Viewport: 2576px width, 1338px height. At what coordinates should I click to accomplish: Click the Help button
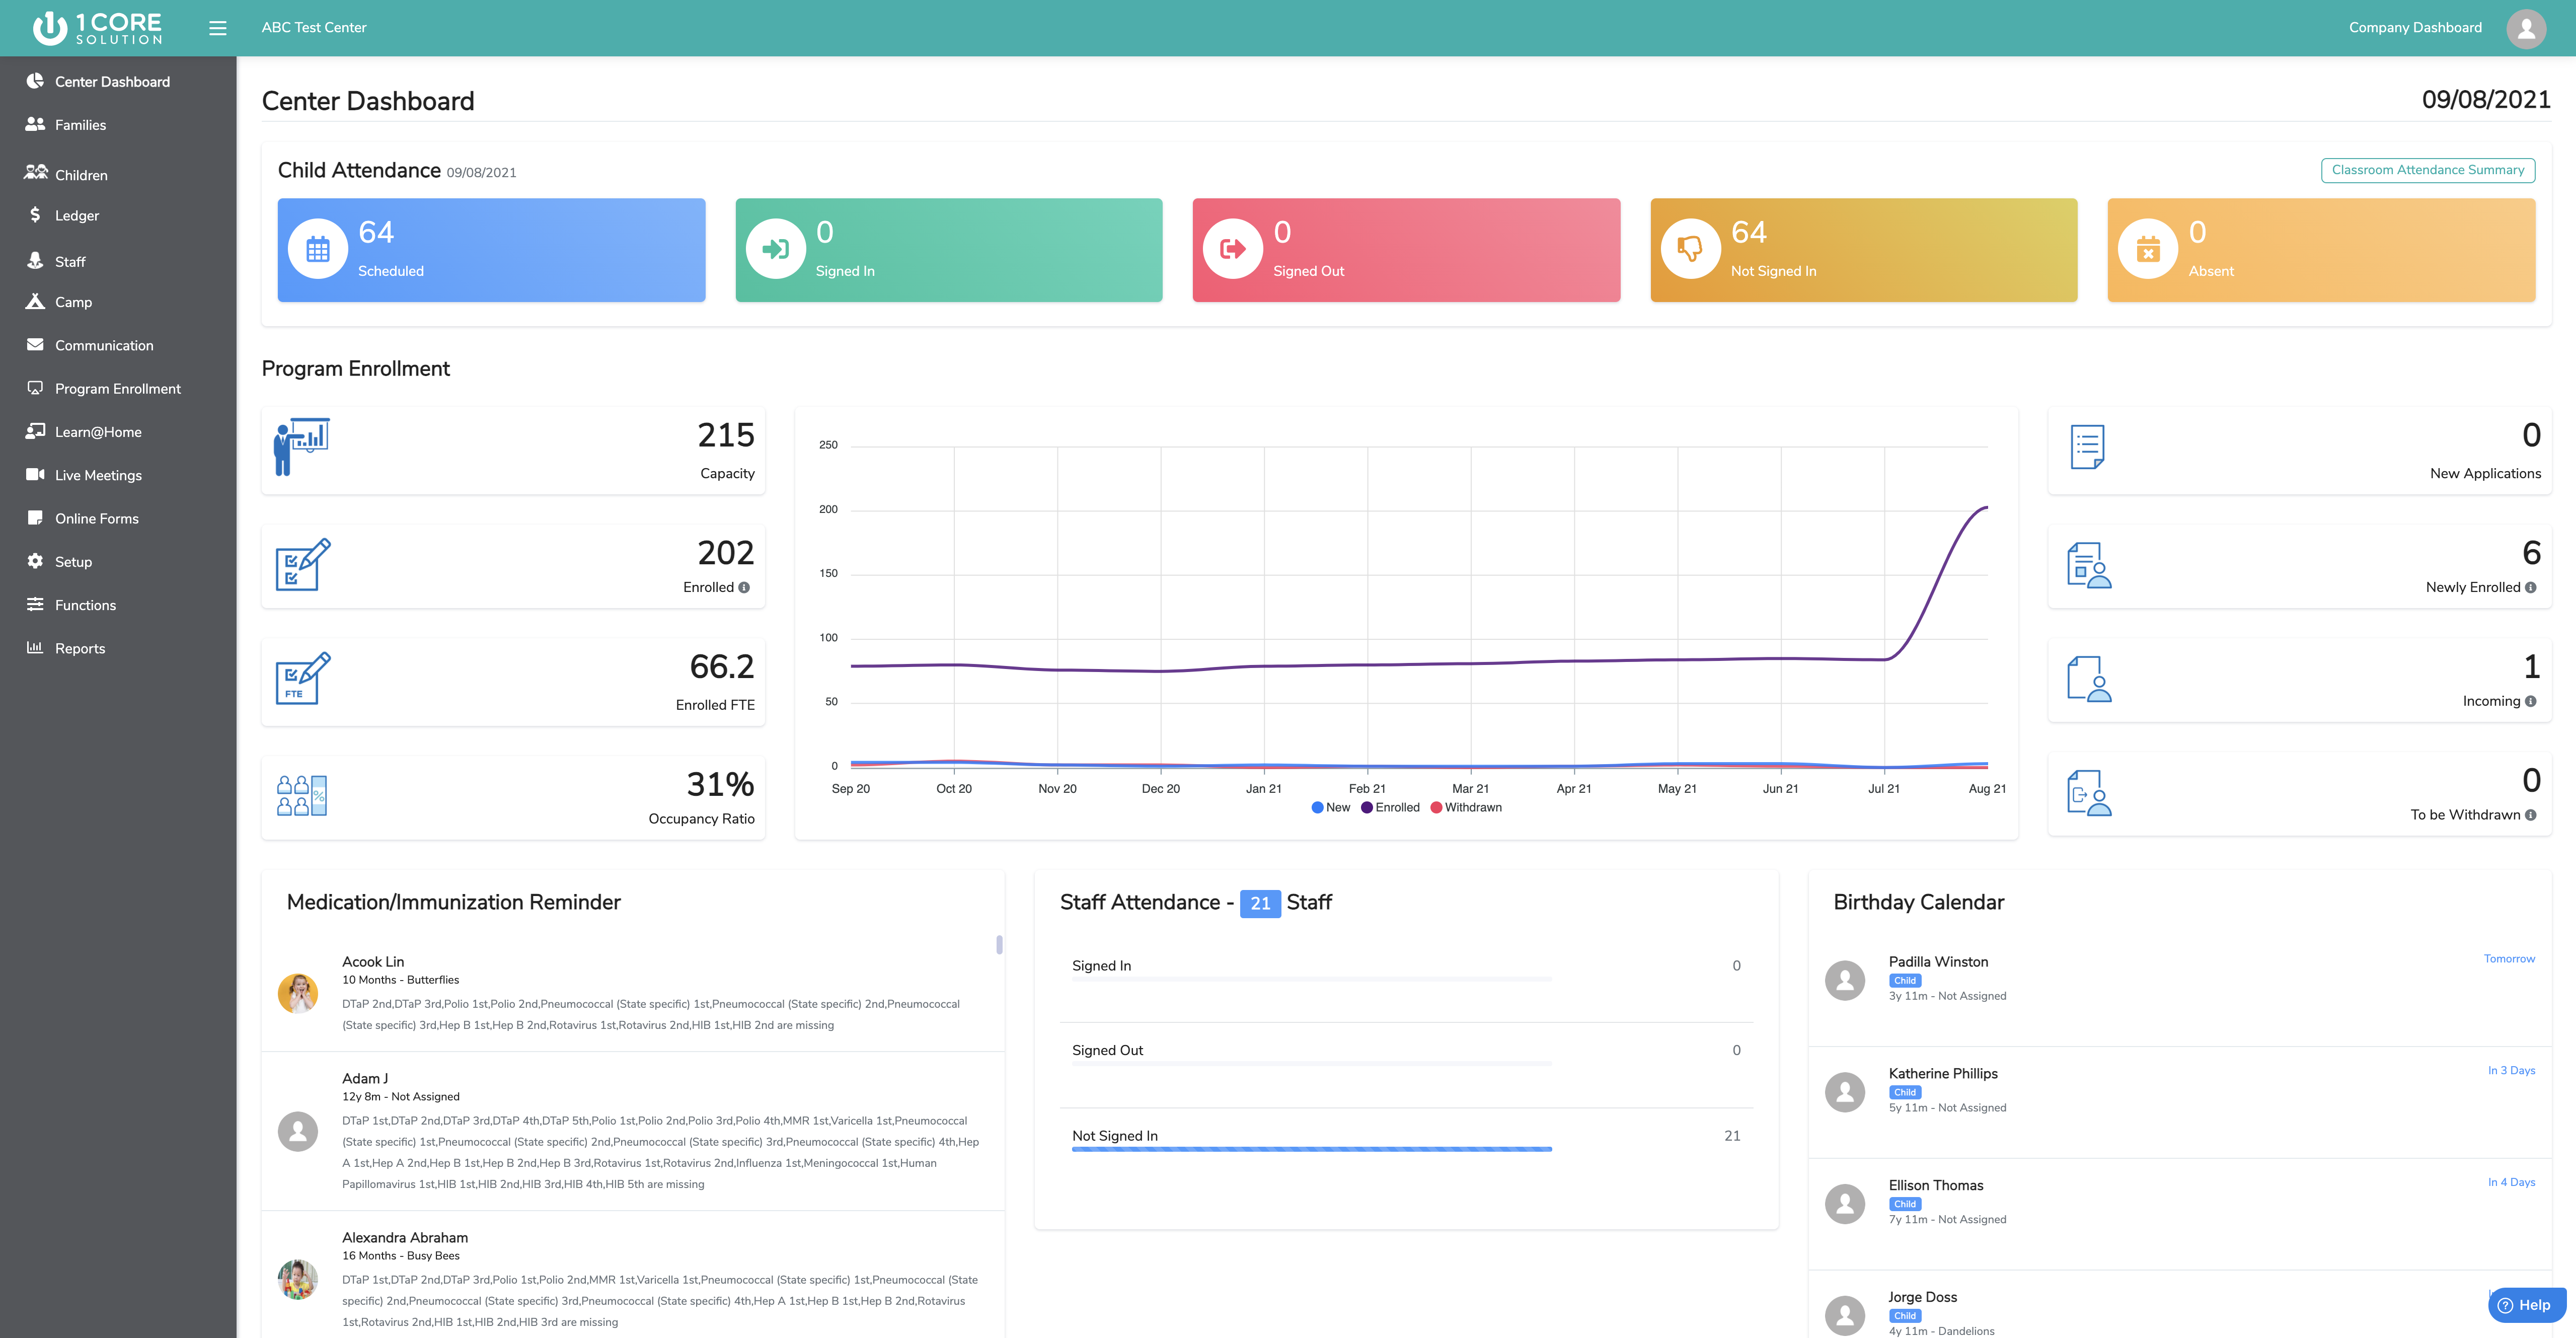(x=2526, y=1304)
